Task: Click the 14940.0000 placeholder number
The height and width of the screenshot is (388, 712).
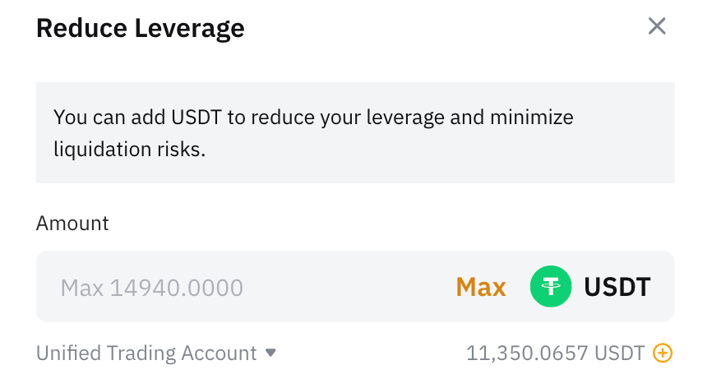Action: coord(177,288)
